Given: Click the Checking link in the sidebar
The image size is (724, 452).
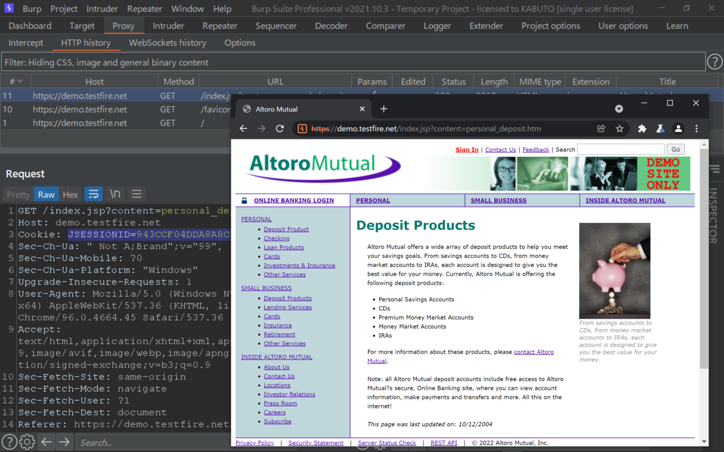Looking at the screenshot, I should [276, 238].
